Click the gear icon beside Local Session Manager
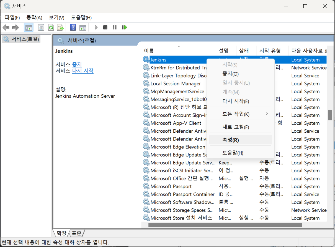Viewport: 335px width, 247px height. coord(146,83)
